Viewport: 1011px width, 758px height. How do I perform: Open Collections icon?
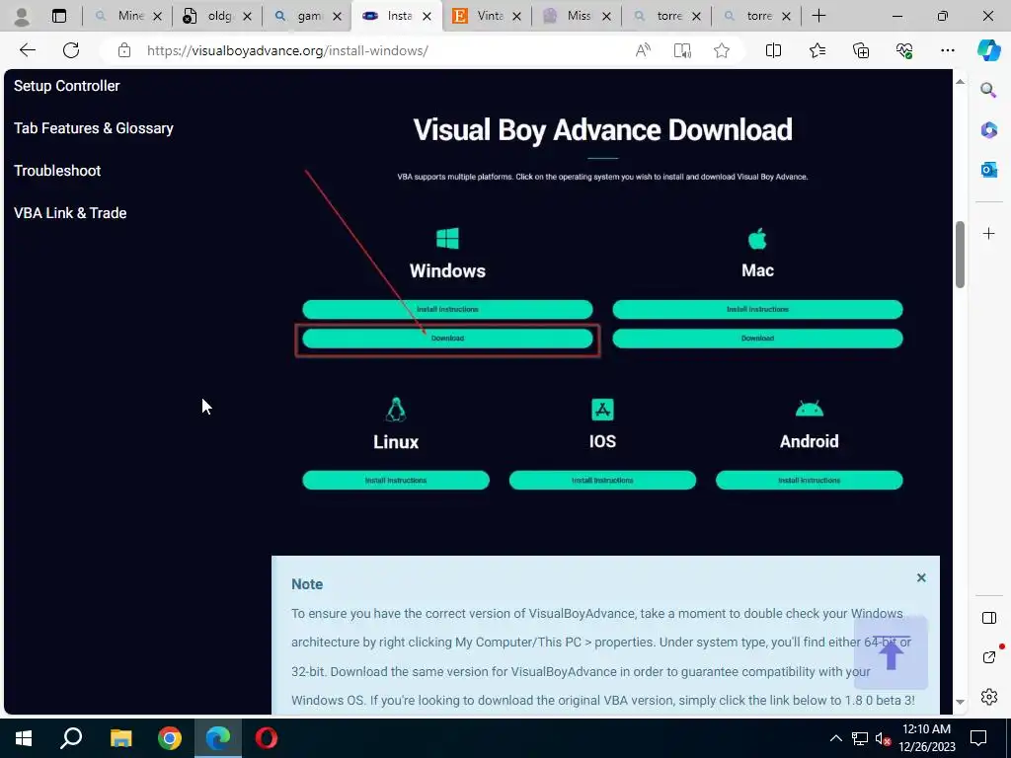(x=861, y=50)
